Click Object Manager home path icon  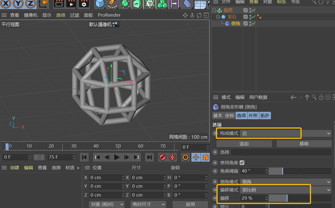click(321, 2)
